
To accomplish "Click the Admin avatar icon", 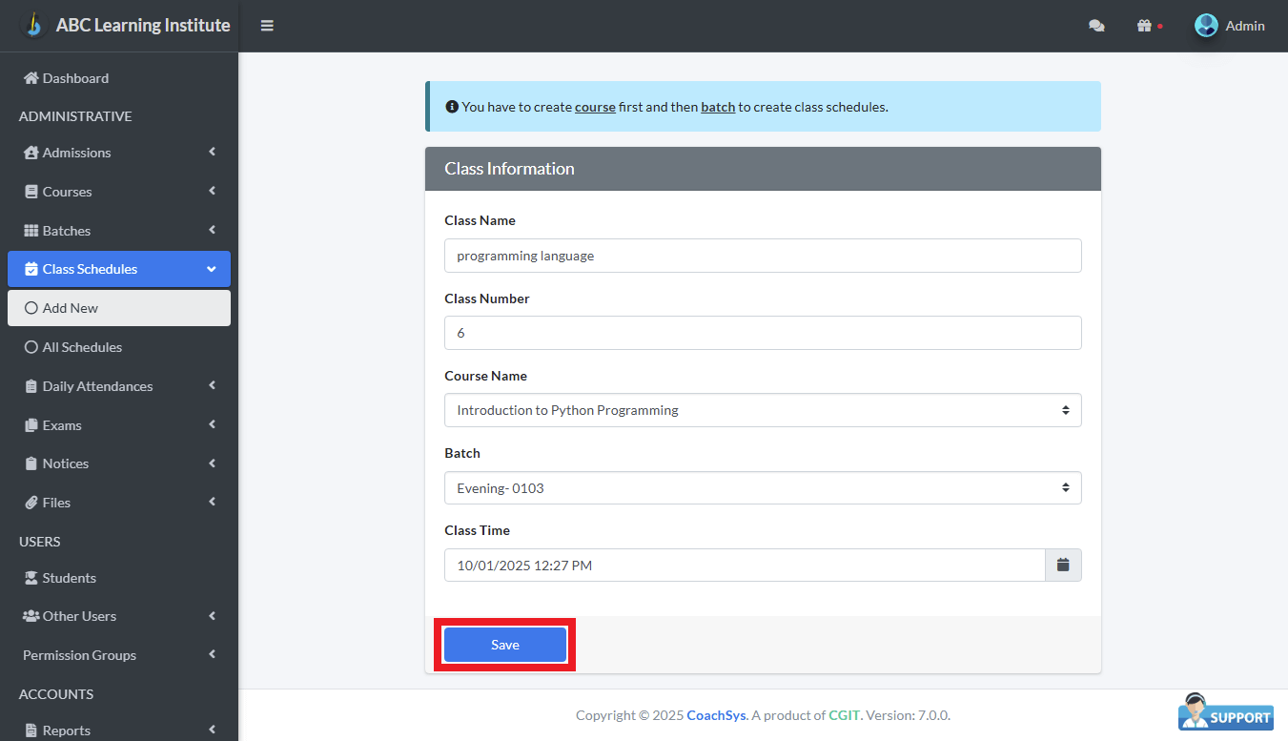I will 1206,26.
